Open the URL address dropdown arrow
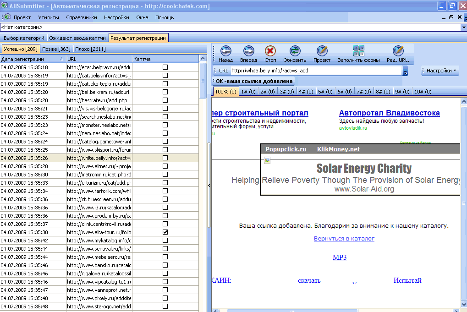The width and height of the screenshot is (467, 312). coord(405,71)
